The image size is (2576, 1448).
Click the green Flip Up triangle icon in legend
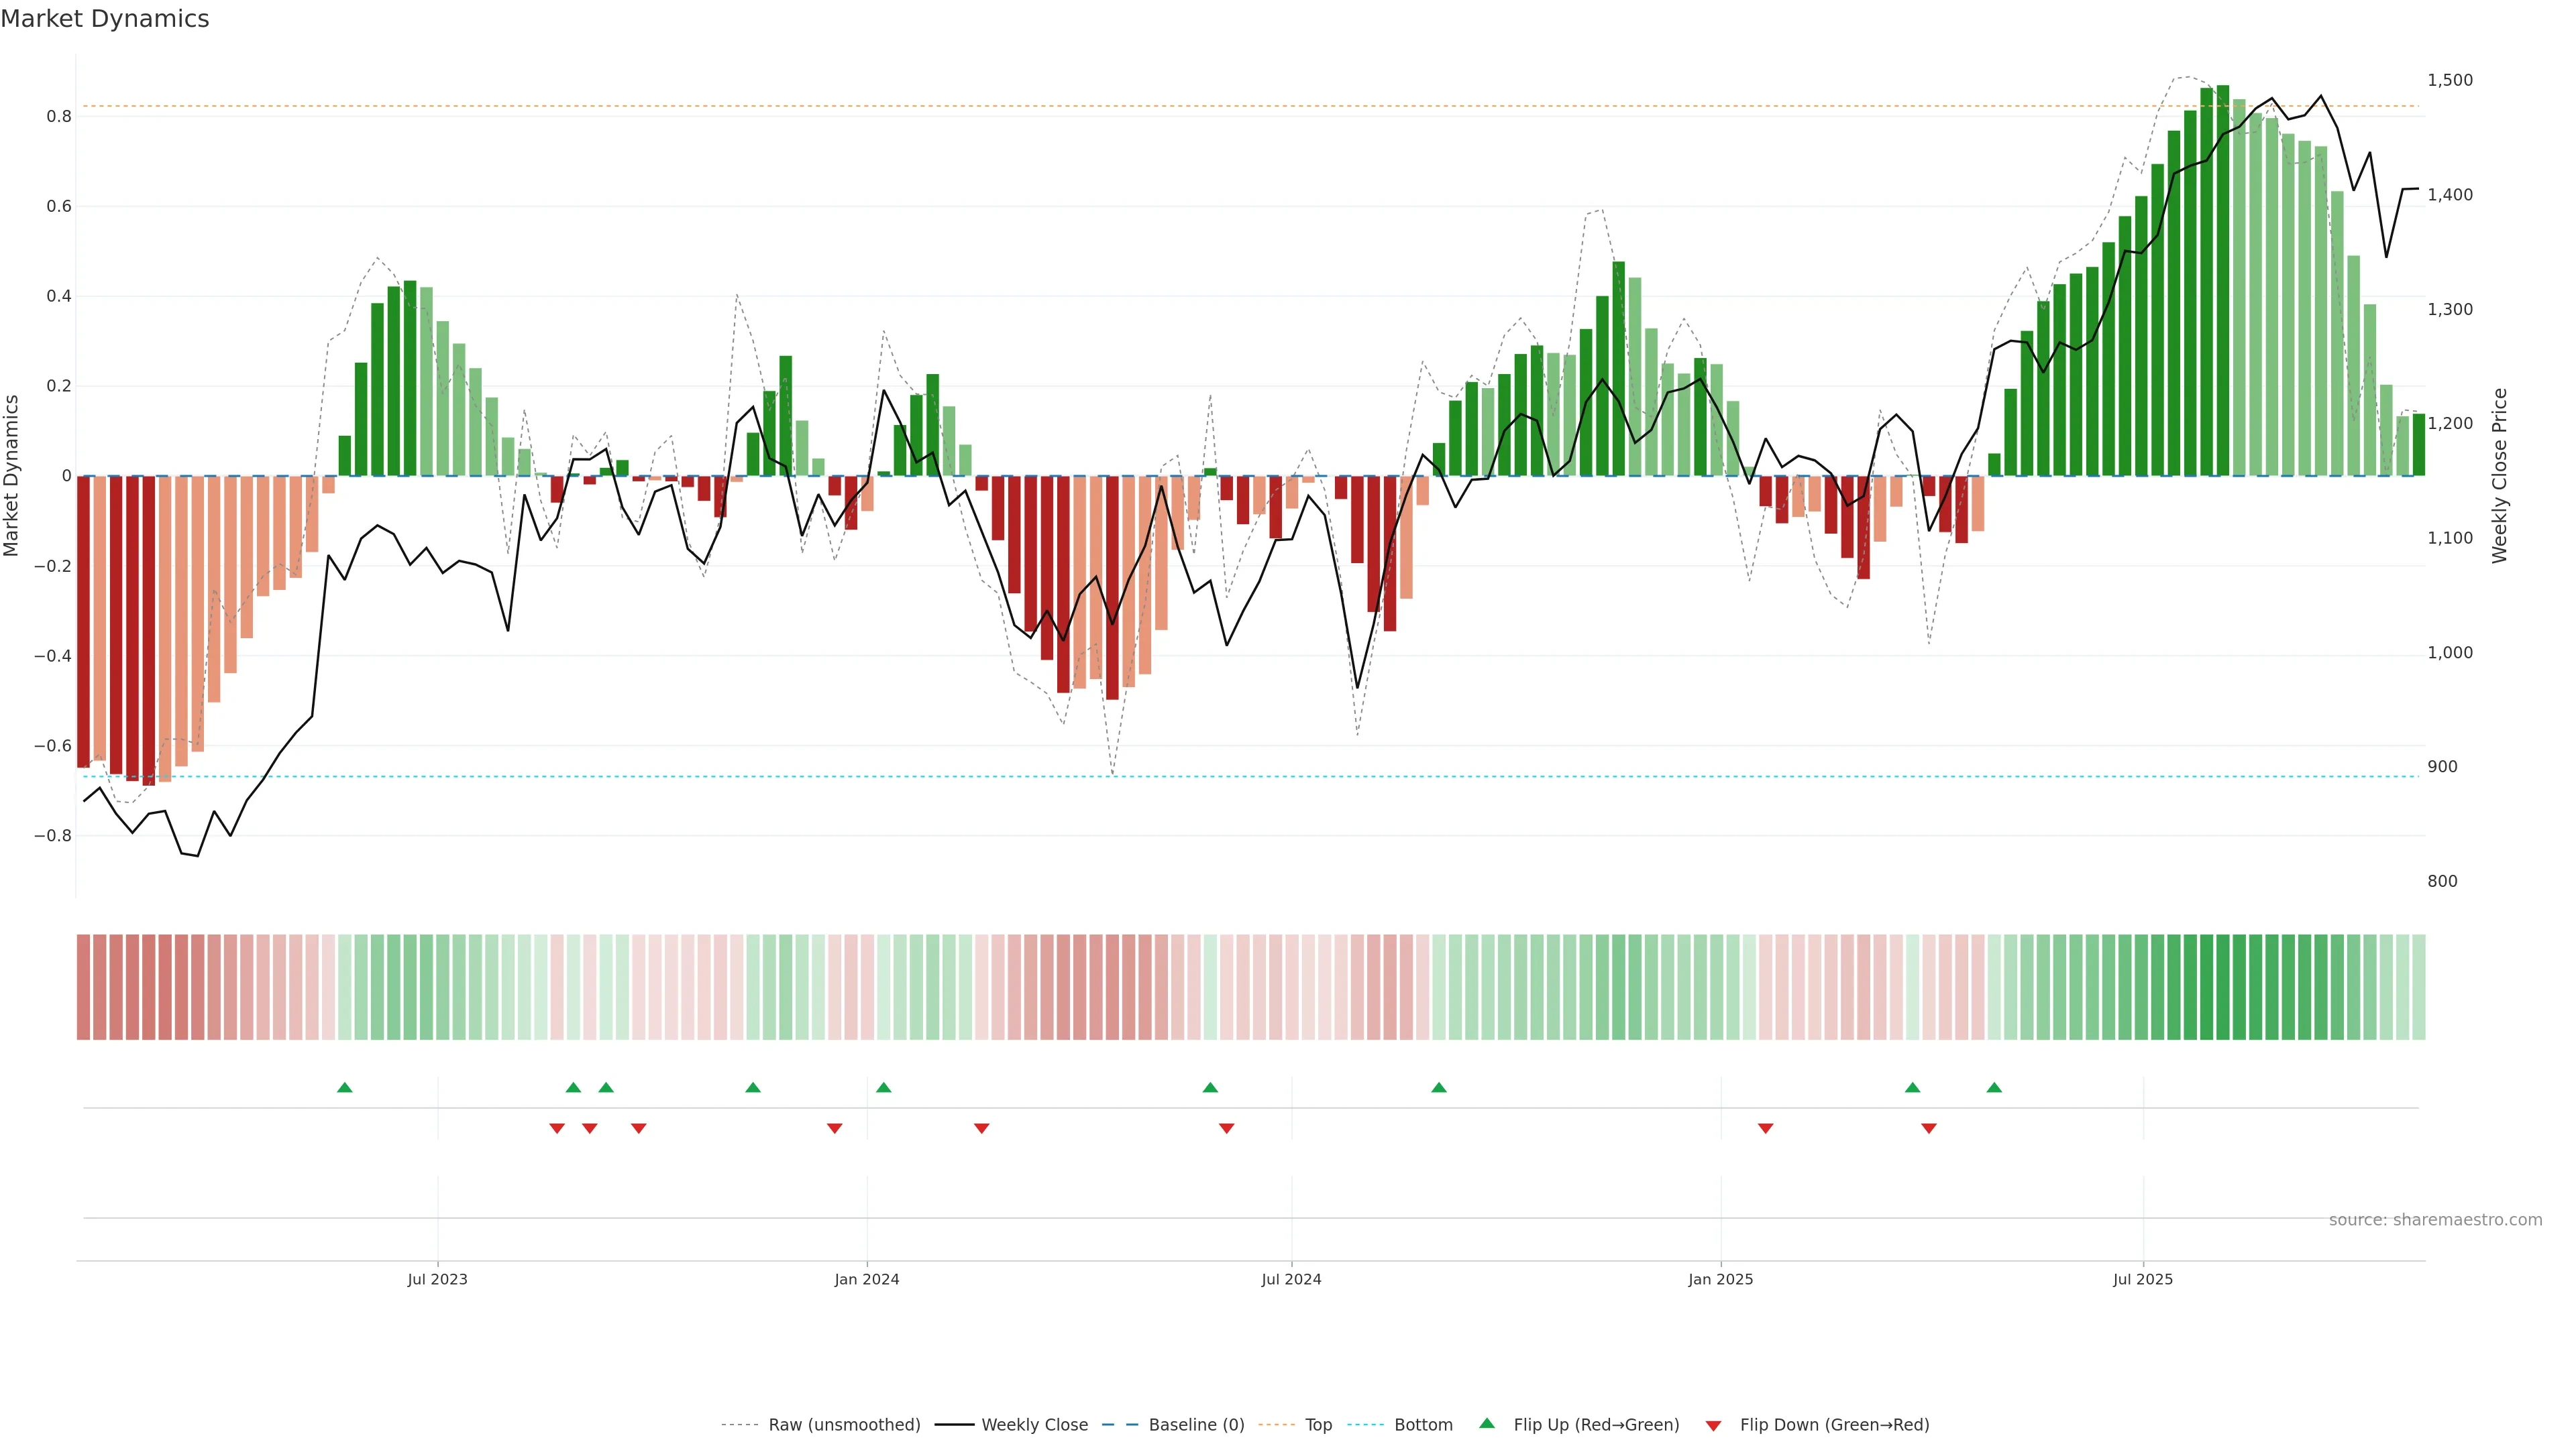click(x=1487, y=1423)
